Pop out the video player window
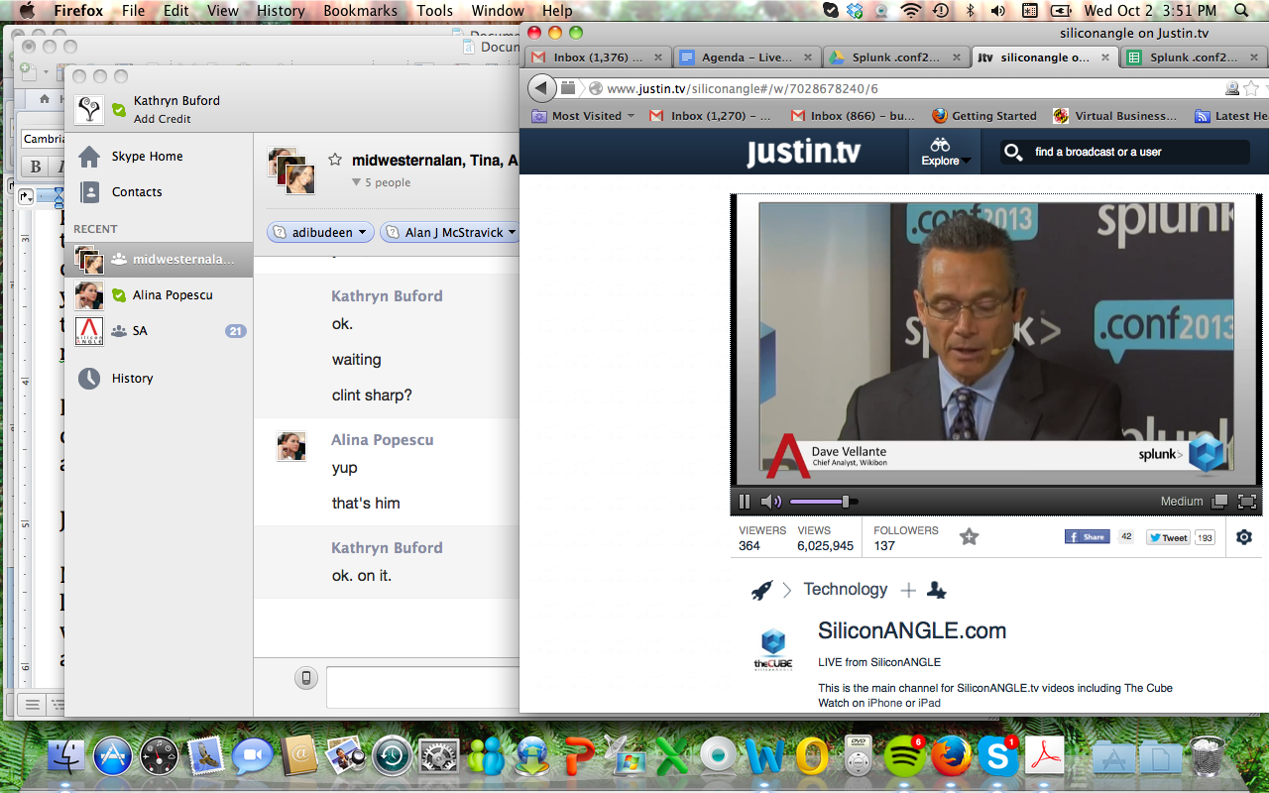Viewport: 1269px width, 793px height. point(1219,502)
